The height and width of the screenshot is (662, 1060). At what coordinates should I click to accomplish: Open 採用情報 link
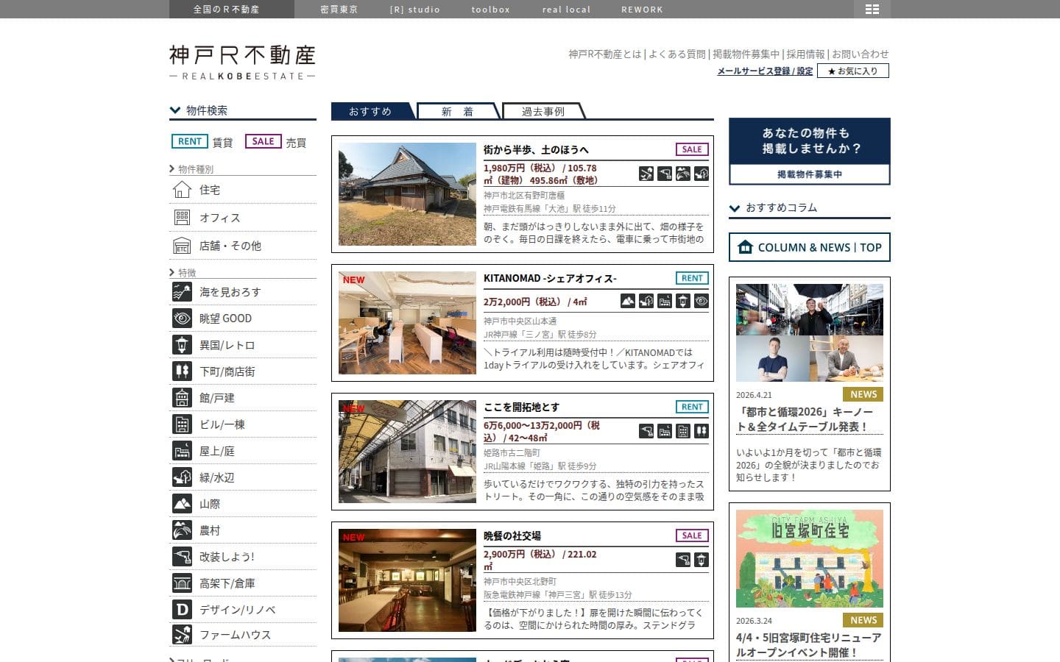click(805, 54)
